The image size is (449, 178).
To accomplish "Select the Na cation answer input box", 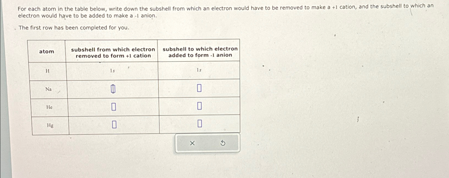I will coord(113,89).
